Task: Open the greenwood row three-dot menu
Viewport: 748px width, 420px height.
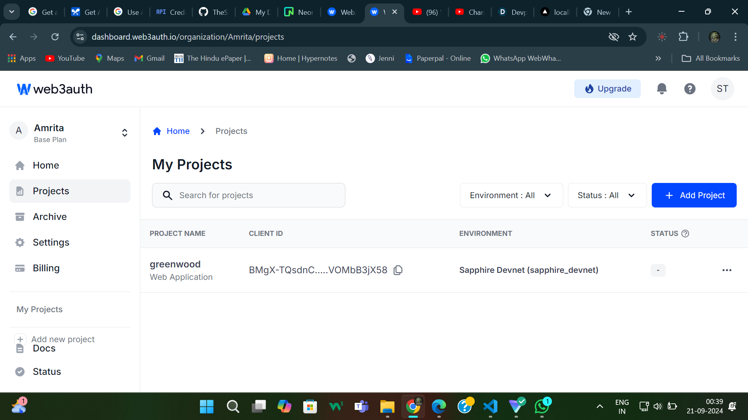Action: click(727, 270)
